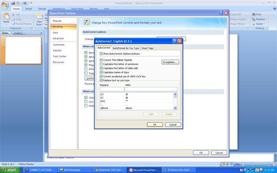Click the fit slide to window icon
This screenshot has width=277, height=173.
(x=274, y=164)
